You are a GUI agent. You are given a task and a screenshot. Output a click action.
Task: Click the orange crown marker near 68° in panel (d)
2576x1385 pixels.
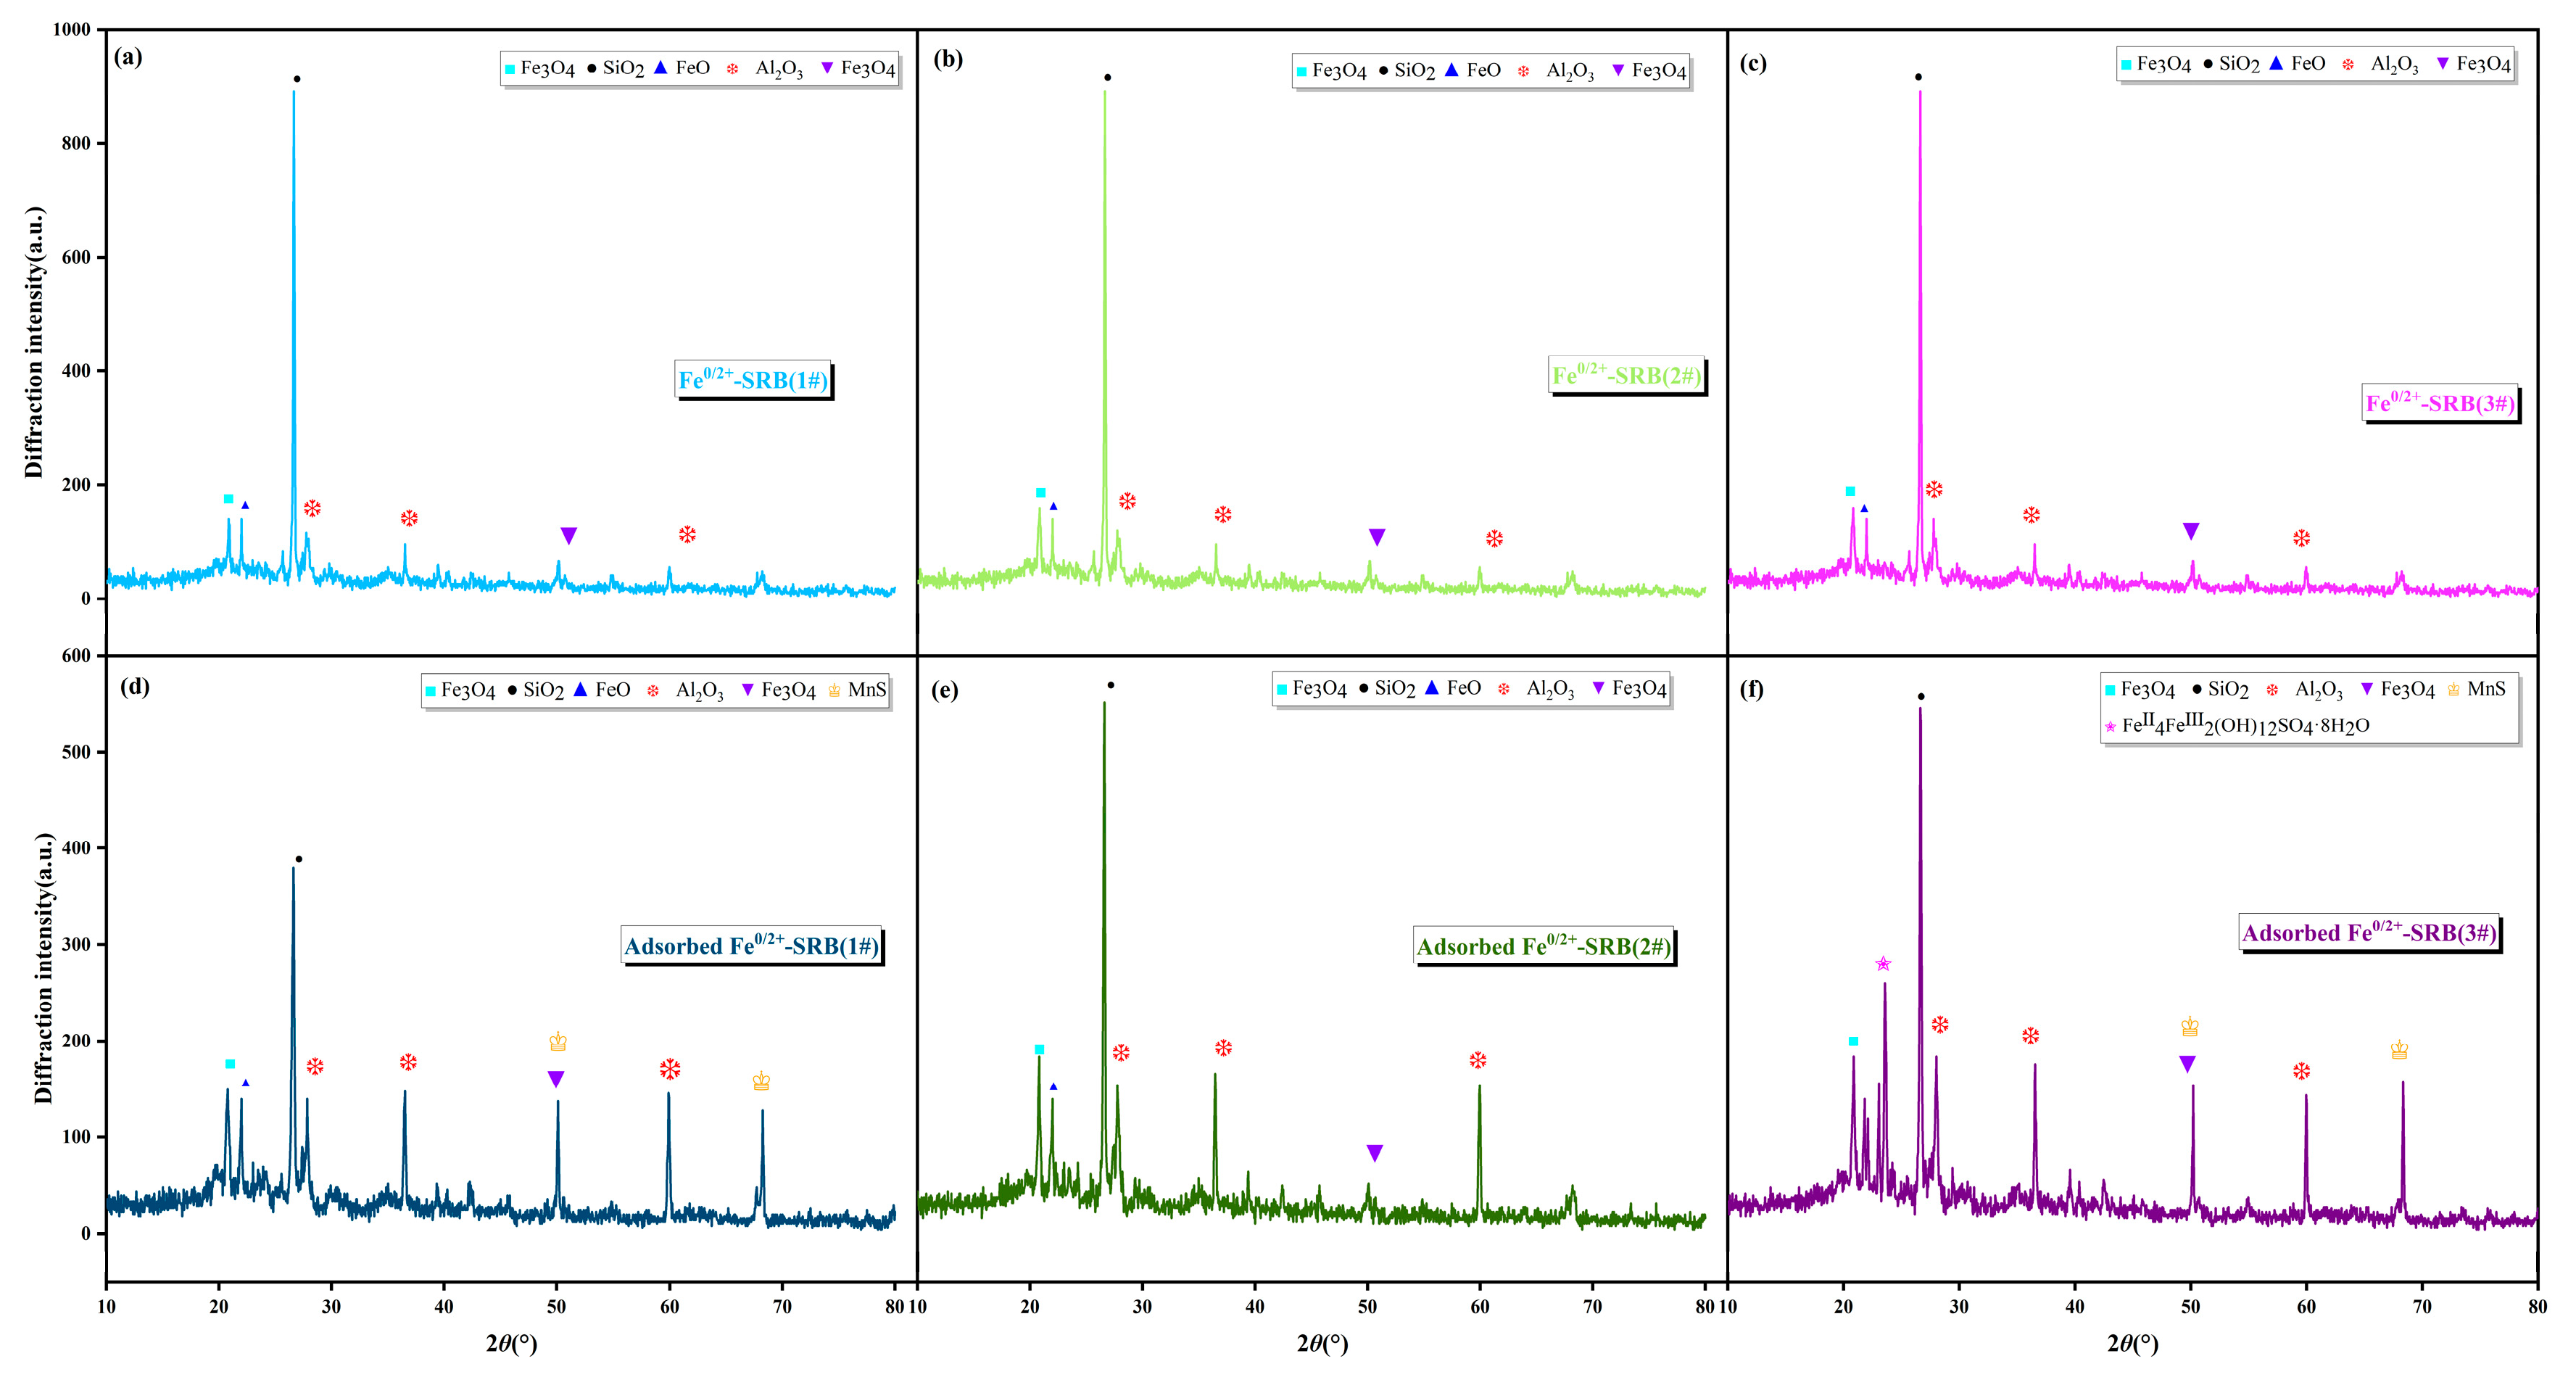coord(761,1081)
